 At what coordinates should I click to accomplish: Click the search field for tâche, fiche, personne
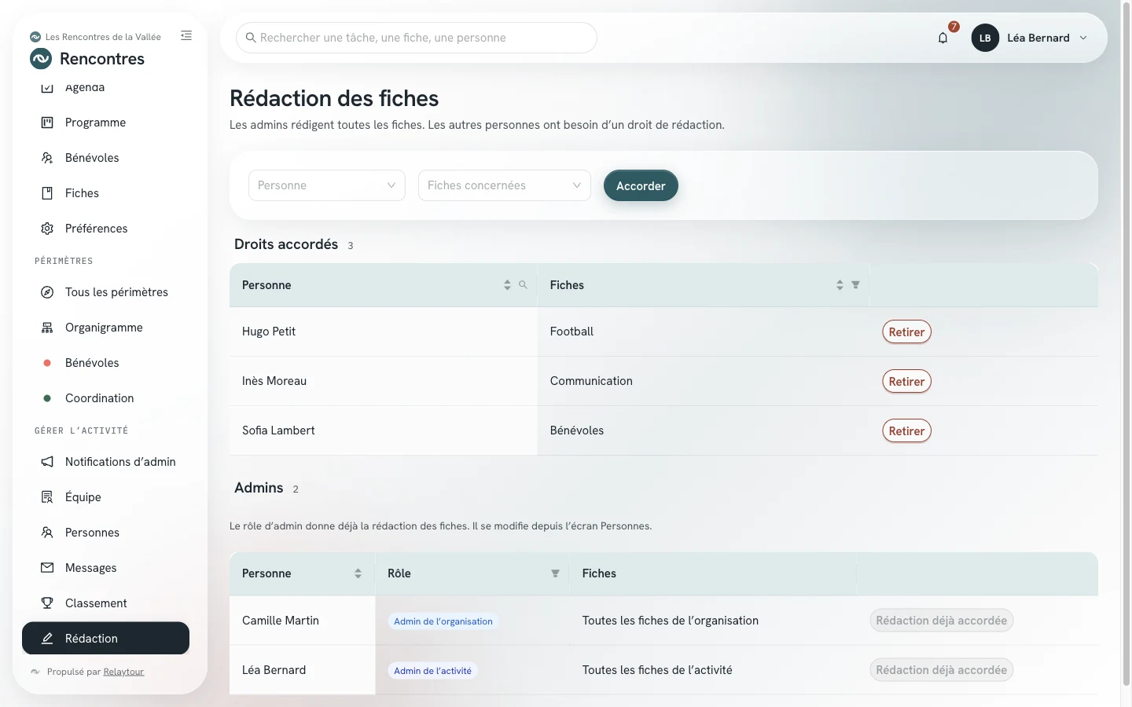click(x=417, y=38)
